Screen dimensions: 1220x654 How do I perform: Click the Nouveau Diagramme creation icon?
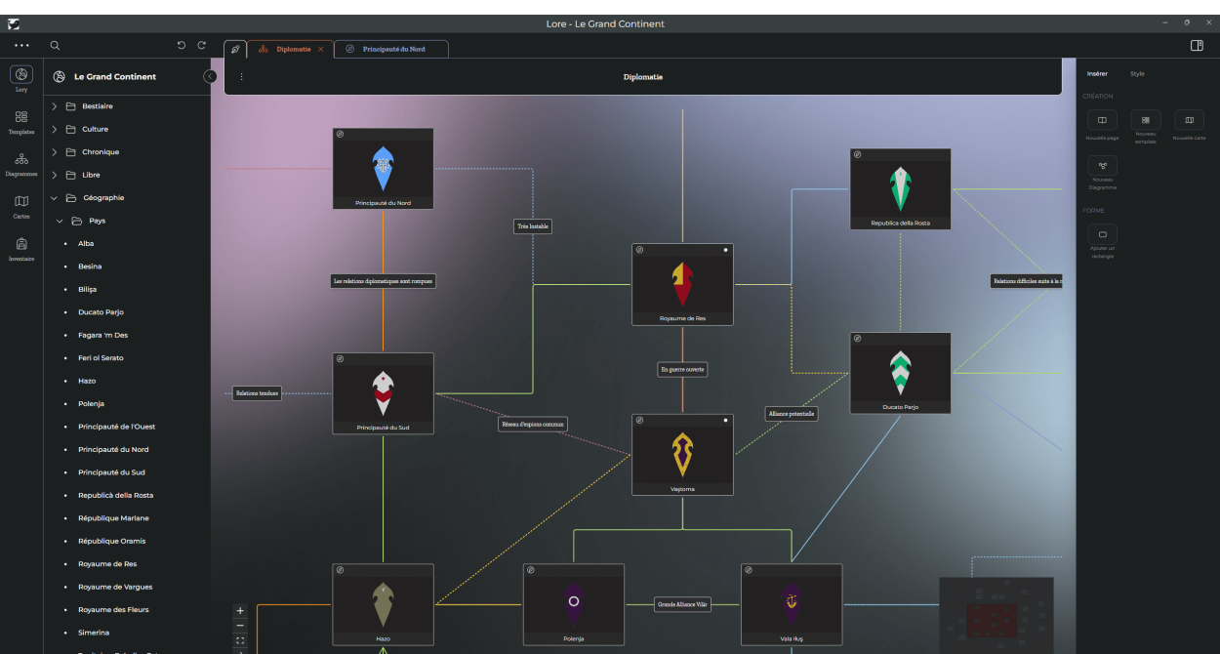pos(1102,166)
